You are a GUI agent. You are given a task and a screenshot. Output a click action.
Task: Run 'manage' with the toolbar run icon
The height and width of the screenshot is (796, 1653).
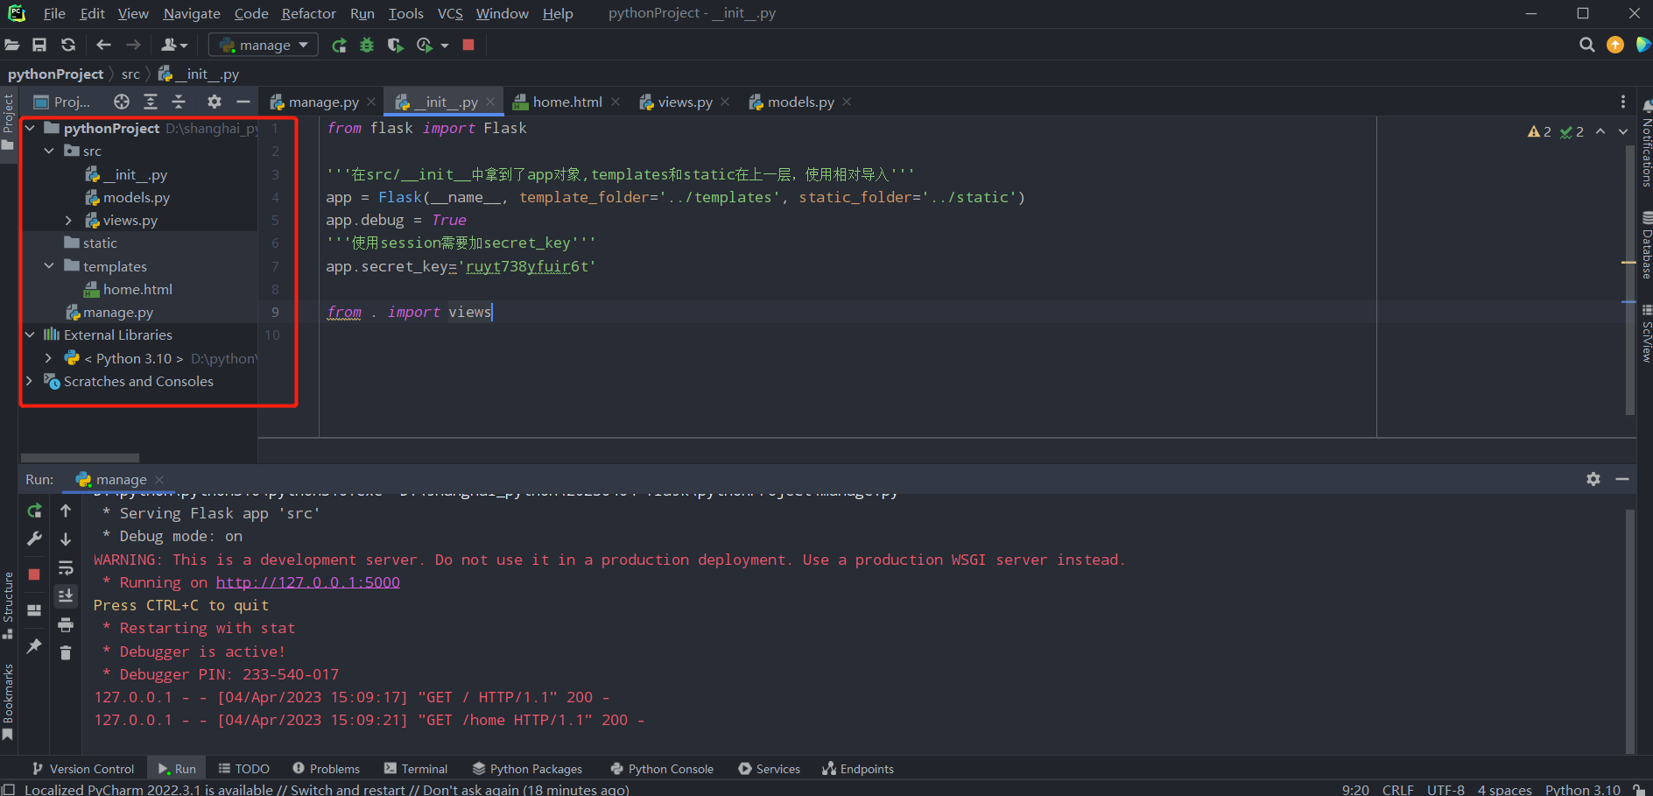coord(339,45)
